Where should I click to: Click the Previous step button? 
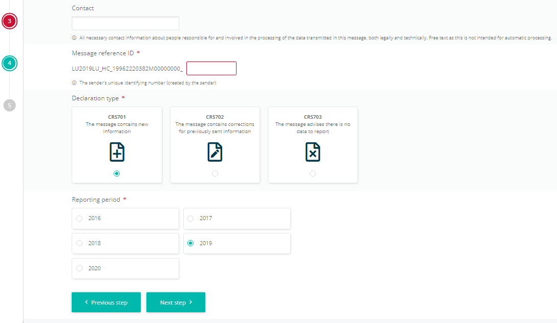click(106, 303)
